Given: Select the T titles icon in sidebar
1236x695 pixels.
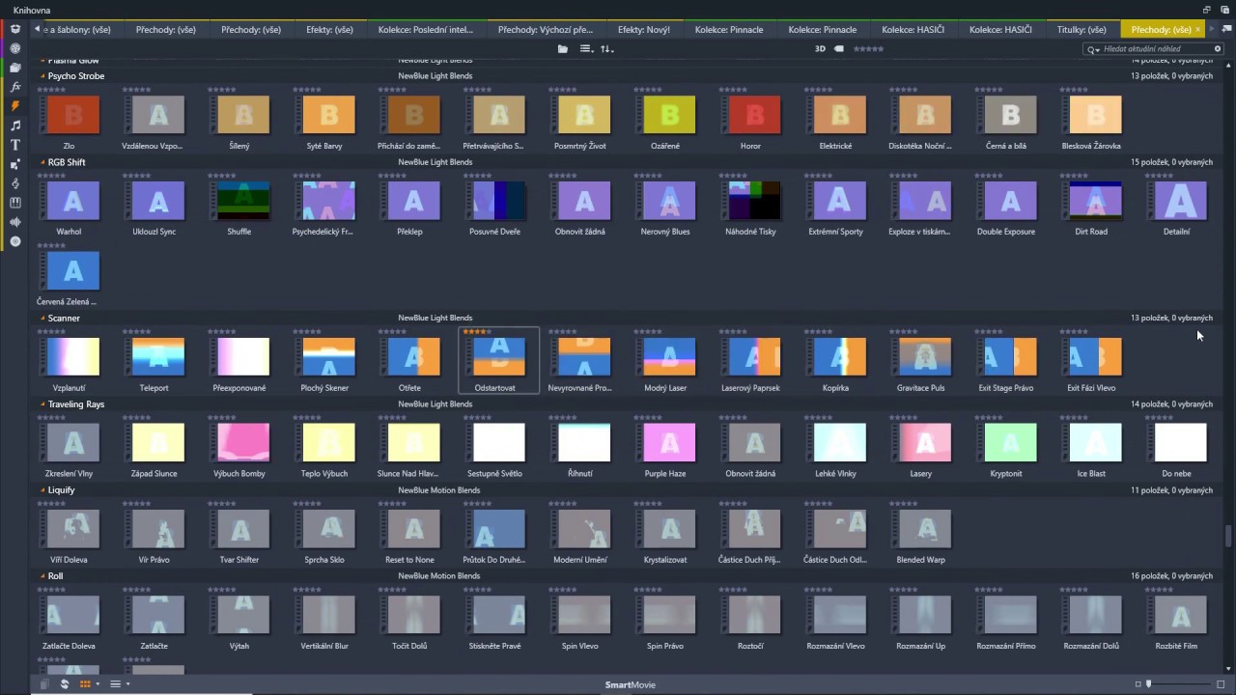Looking at the screenshot, I should [15, 145].
